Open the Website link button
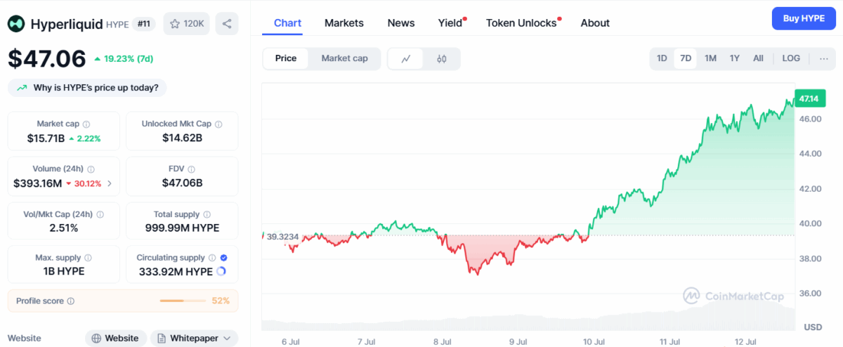The image size is (843, 347). point(116,339)
